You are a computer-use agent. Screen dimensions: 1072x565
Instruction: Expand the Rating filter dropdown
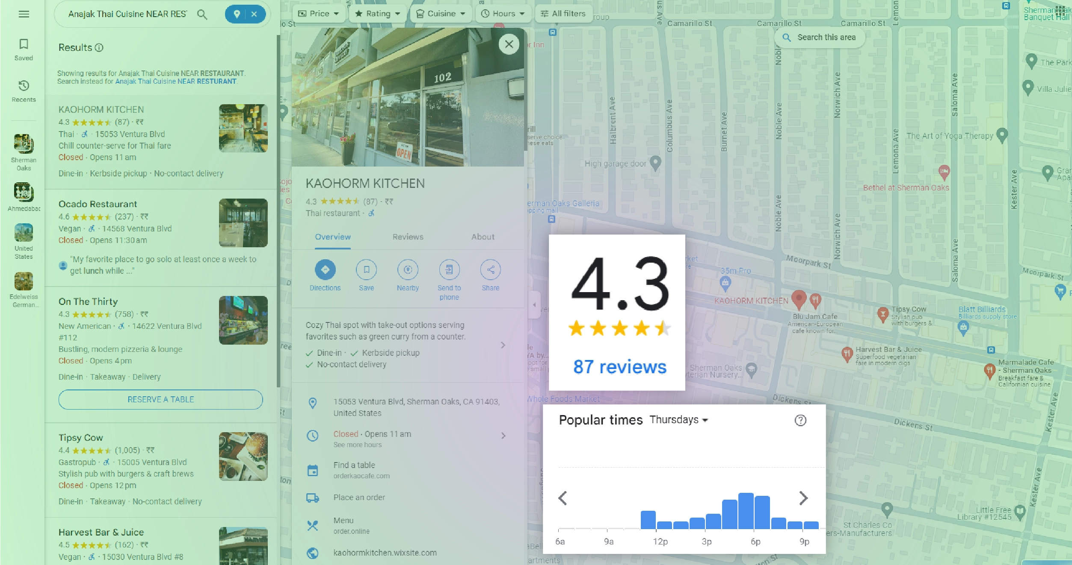pos(376,14)
